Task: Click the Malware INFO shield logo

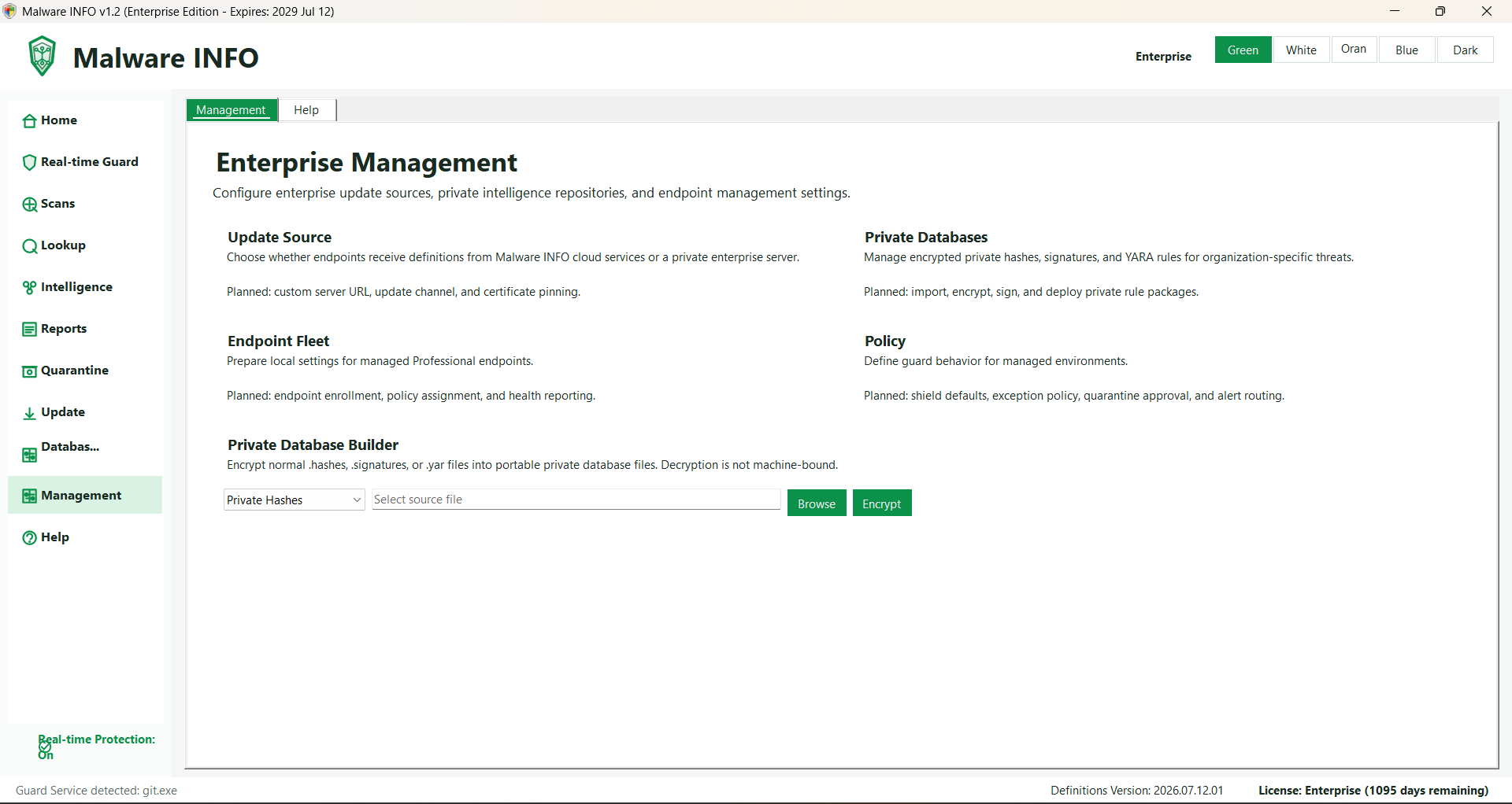Action: (x=42, y=56)
